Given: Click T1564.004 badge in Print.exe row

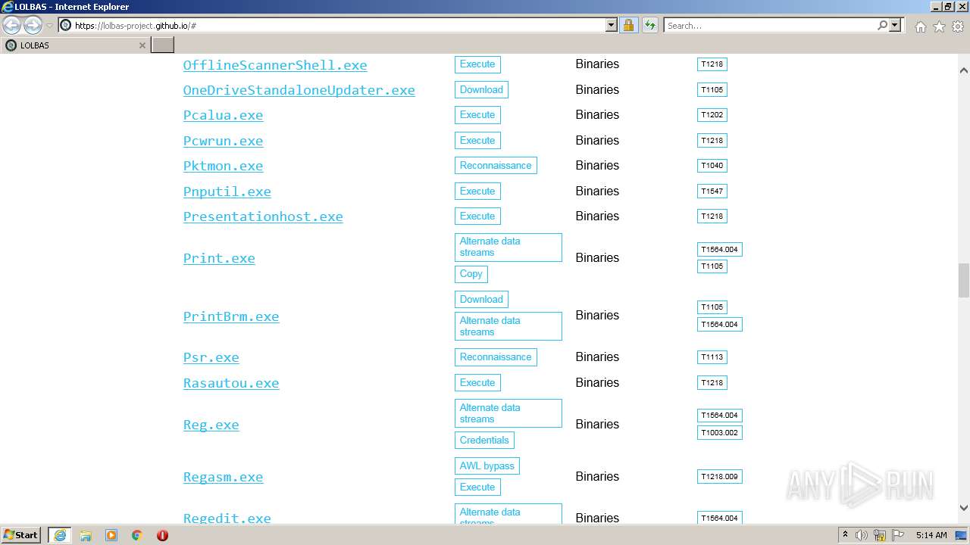Looking at the screenshot, I should (x=720, y=250).
